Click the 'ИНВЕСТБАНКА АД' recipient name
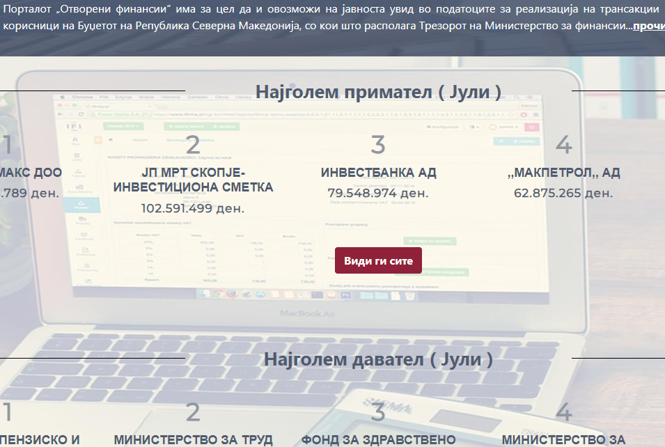Screen dimensions: 665x447 pyautogui.click(x=378, y=173)
